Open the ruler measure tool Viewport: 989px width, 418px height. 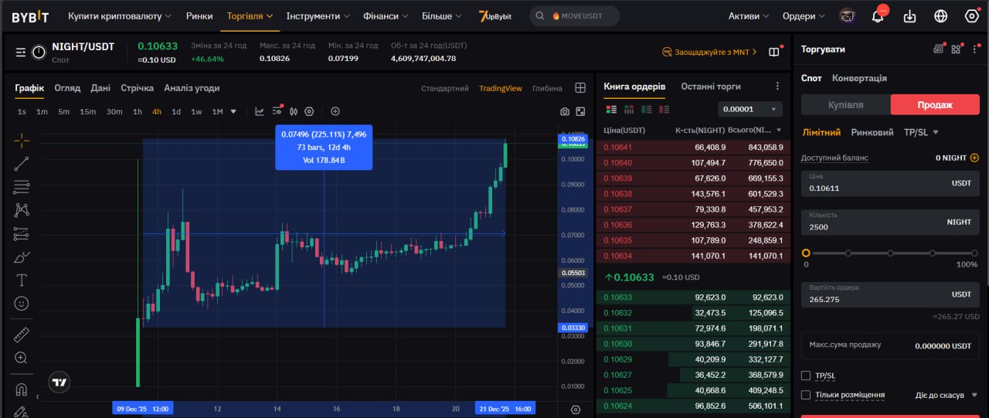[x=22, y=335]
